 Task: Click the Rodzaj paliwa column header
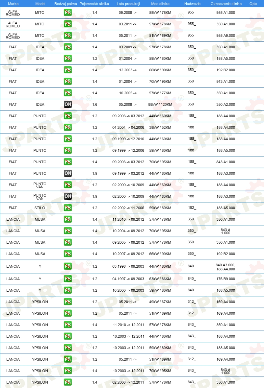pos(65,4)
